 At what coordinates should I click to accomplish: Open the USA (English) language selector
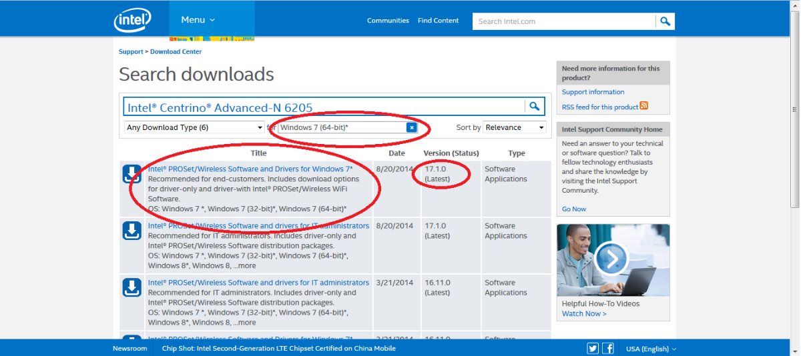(651, 349)
